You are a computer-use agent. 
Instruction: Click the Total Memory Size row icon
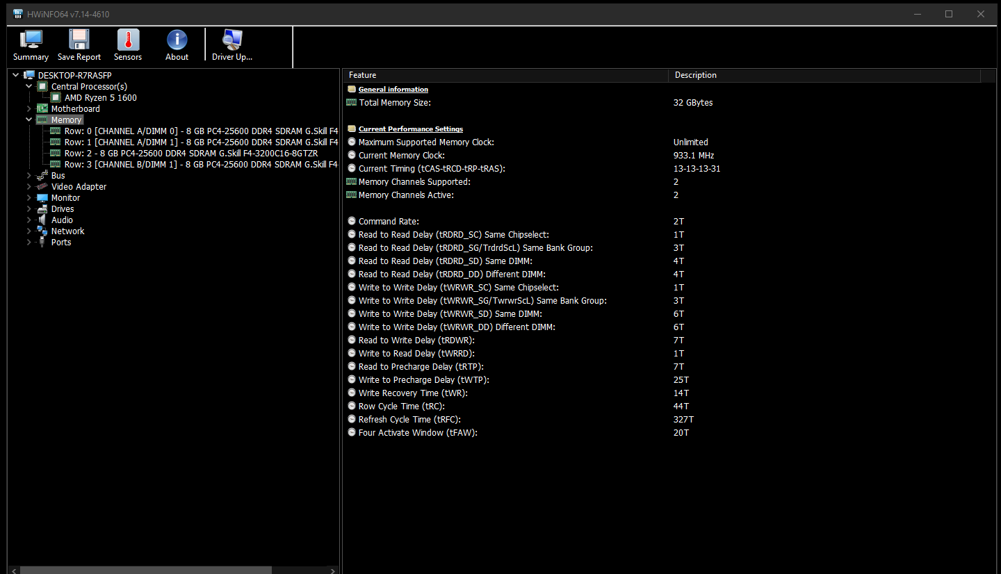click(351, 102)
